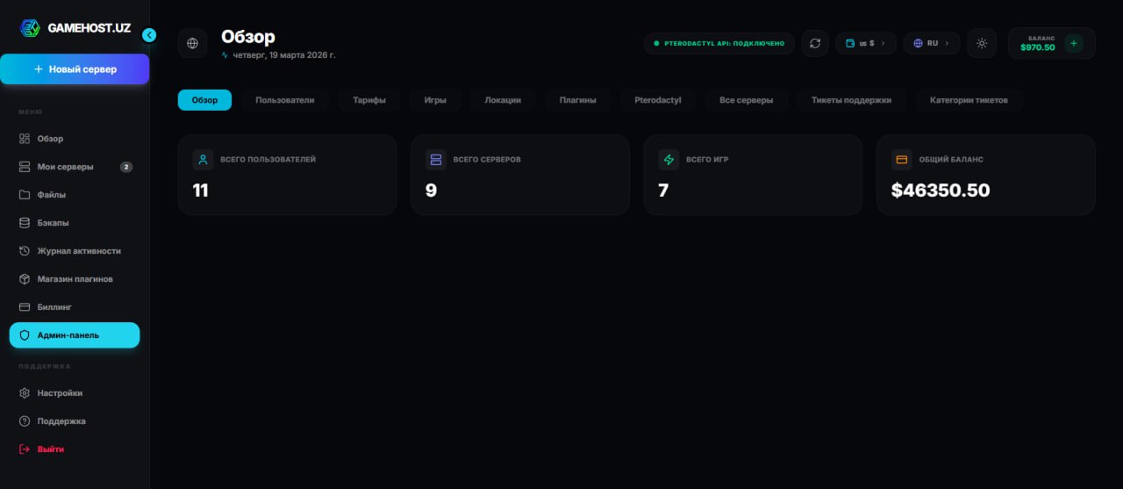Select the Тикеты поддержки tab
The height and width of the screenshot is (489, 1123).
(851, 100)
